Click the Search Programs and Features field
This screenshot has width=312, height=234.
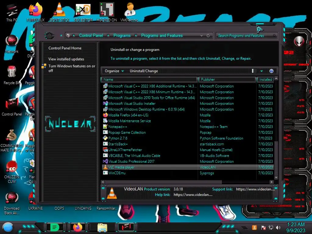246,36
